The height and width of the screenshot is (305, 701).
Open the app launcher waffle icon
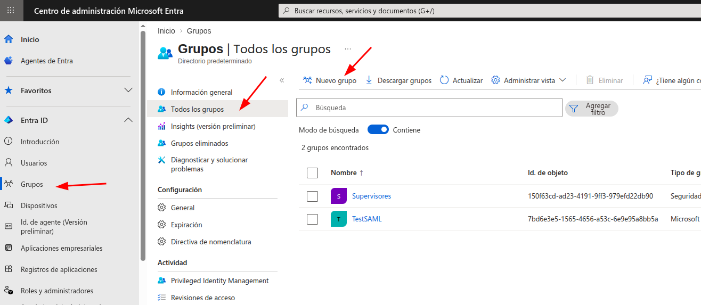click(x=11, y=10)
